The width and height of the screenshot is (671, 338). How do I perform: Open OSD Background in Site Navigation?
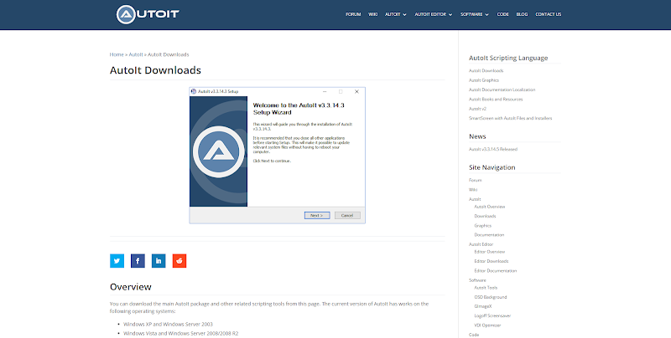(491, 297)
